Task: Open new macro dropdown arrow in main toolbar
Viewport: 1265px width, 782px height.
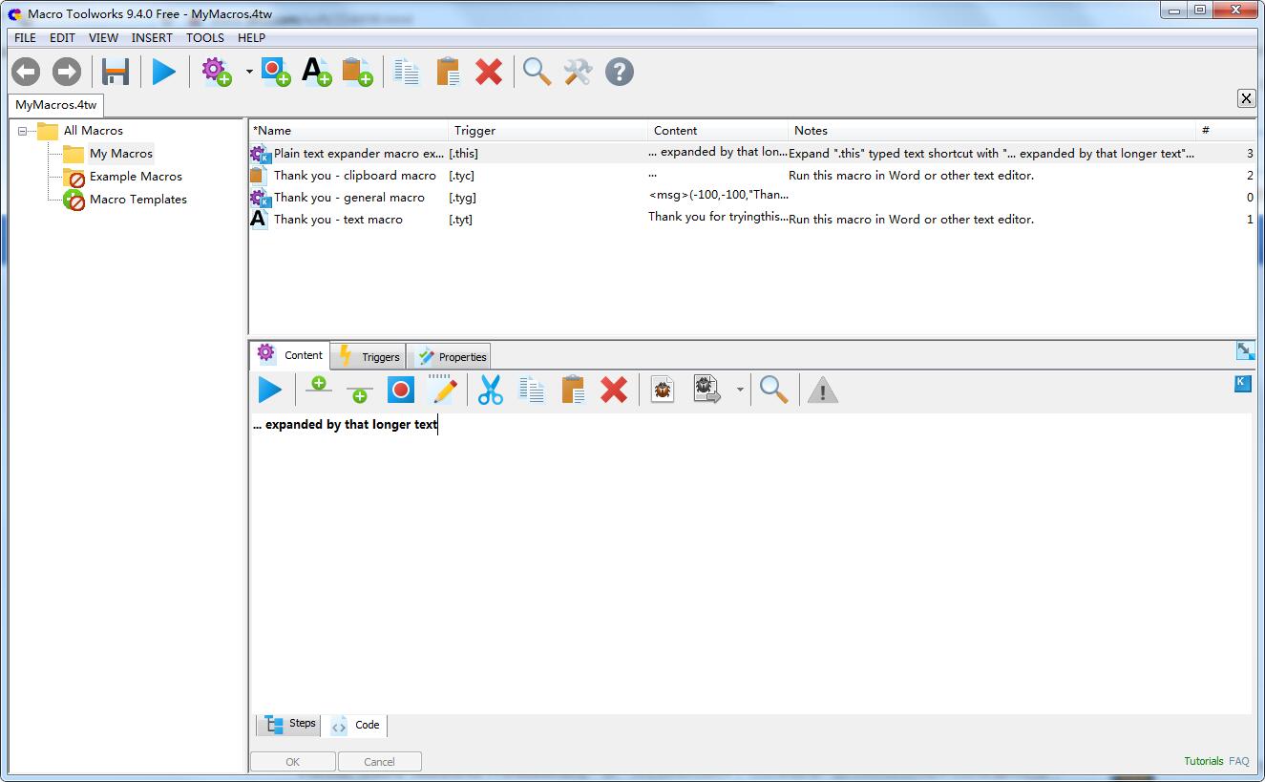Action: (x=249, y=72)
